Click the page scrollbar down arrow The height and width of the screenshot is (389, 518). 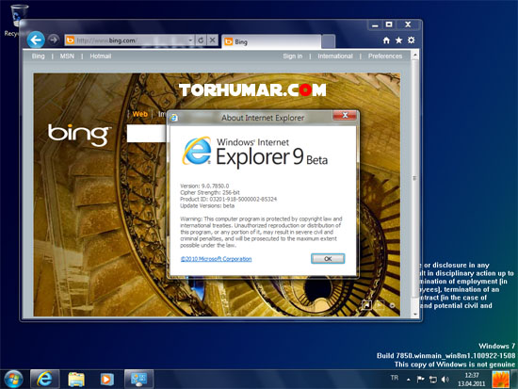415,314
